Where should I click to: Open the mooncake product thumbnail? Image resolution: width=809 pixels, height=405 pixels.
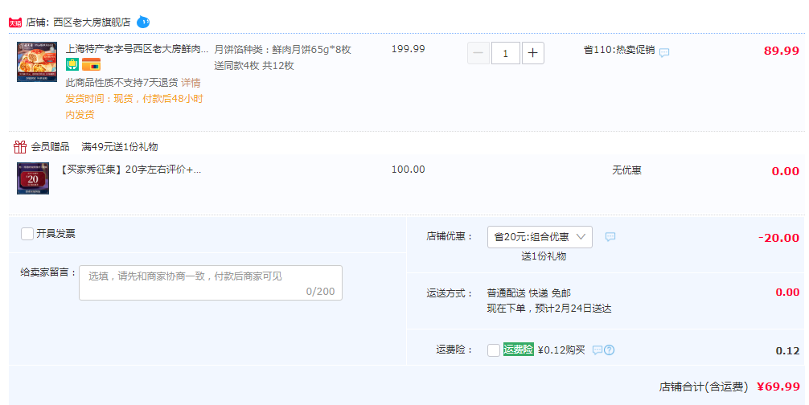[x=37, y=62]
